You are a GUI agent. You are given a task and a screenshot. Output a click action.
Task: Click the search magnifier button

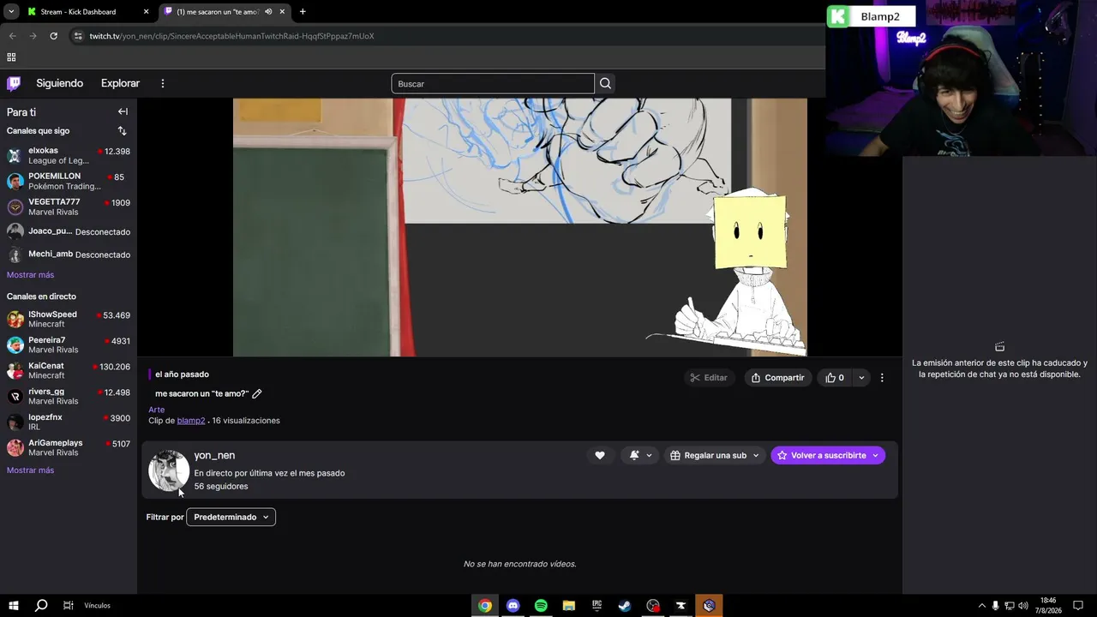[x=605, y=83]
